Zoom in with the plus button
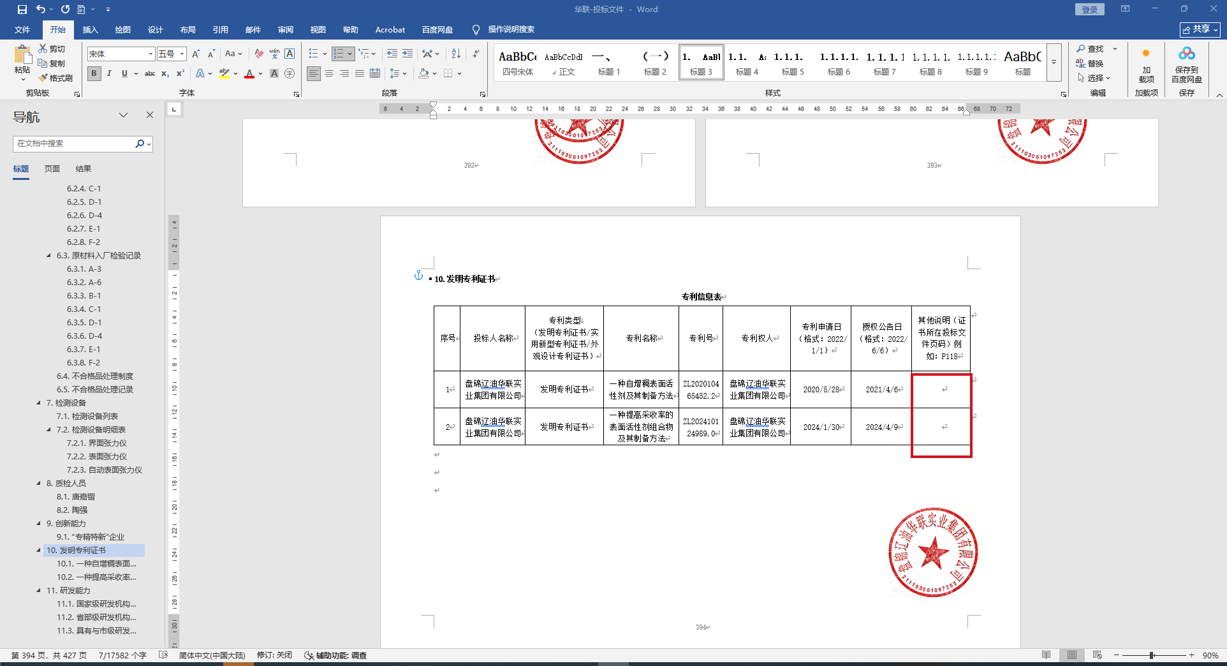The width and height of the screenshot is (1227, 666). point(1191,655)
